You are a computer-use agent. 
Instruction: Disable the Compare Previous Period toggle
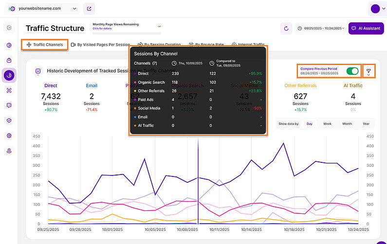(x=352, y=71)
